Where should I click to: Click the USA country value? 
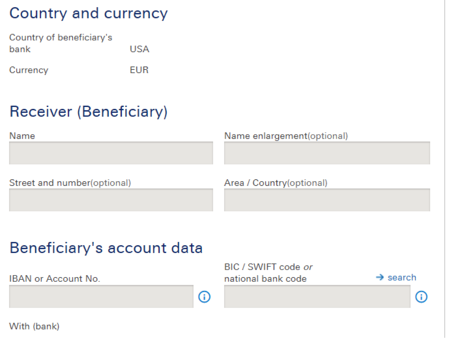tap(140, 49)
